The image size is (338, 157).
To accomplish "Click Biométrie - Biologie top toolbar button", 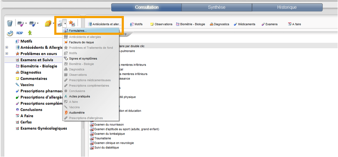I will [191, 24].
